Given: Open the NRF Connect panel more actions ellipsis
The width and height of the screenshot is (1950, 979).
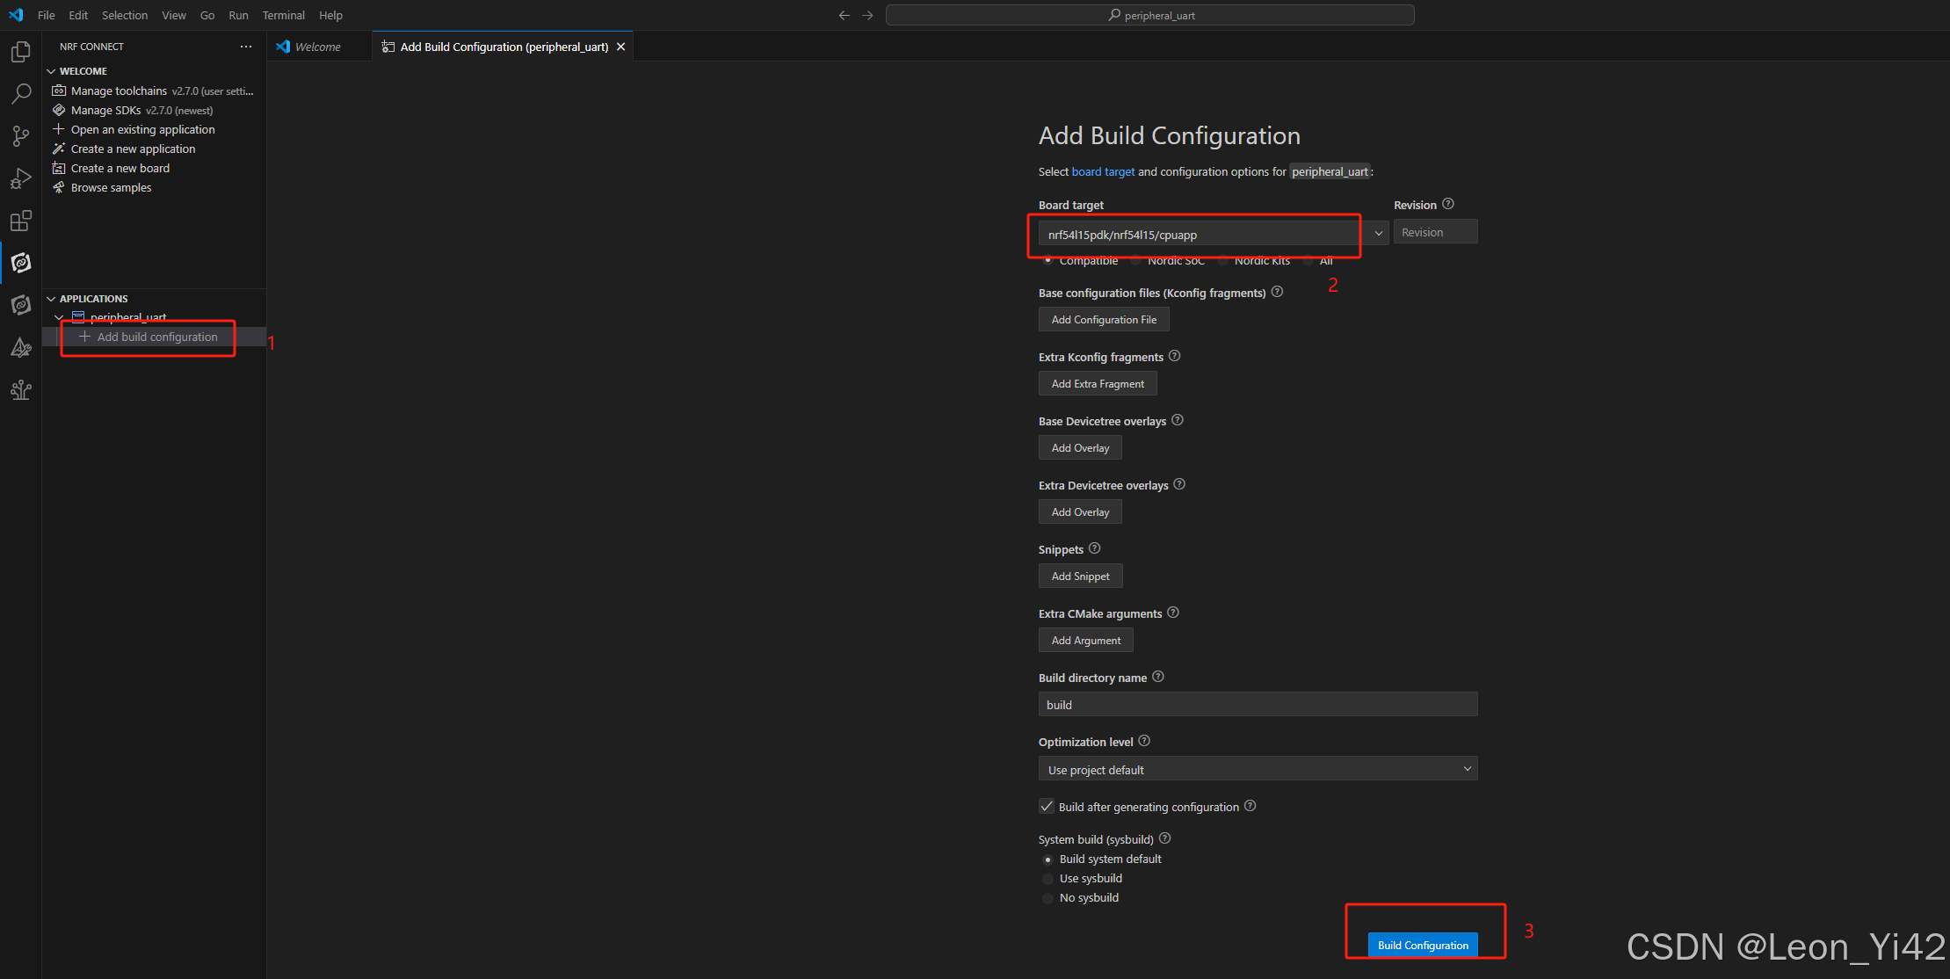Looking at the screenshot, I should (246, 47).
